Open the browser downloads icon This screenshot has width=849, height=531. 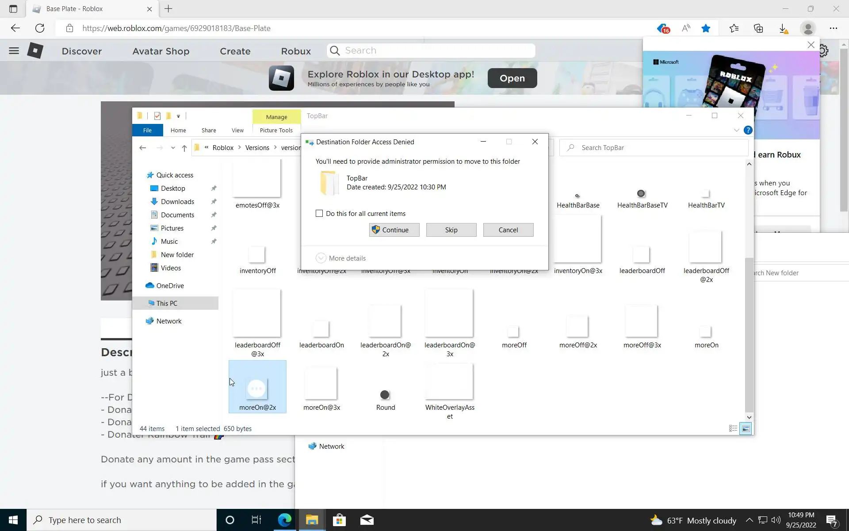click(783, 28)
